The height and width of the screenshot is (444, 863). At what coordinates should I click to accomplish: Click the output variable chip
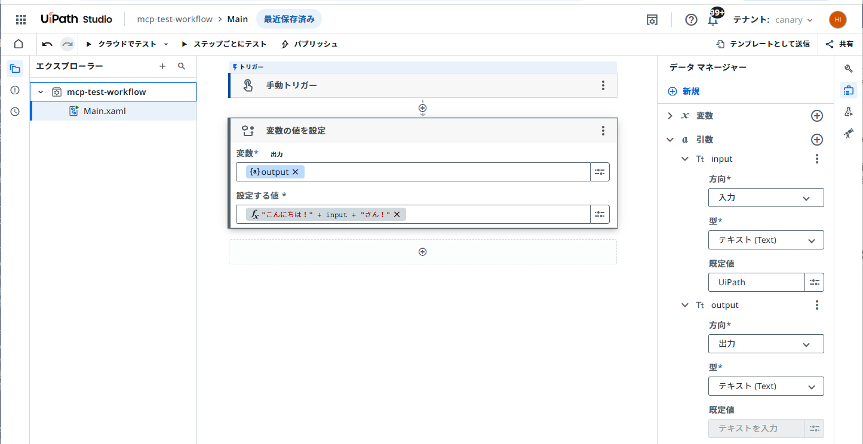pyautogui.click(x=275, y=172)
